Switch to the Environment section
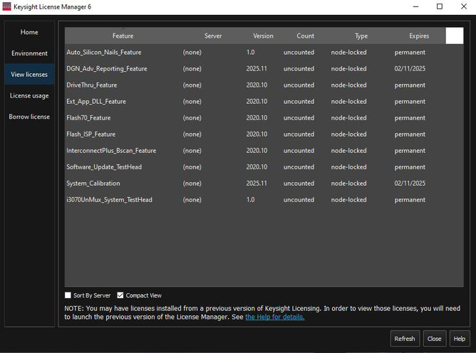This screenshot has height=353, width=476. point(29,53)
